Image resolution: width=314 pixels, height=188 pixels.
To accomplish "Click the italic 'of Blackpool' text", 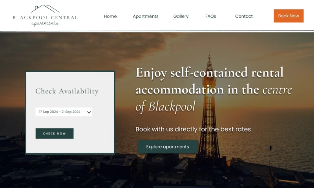I will click(x=165, y=107).
